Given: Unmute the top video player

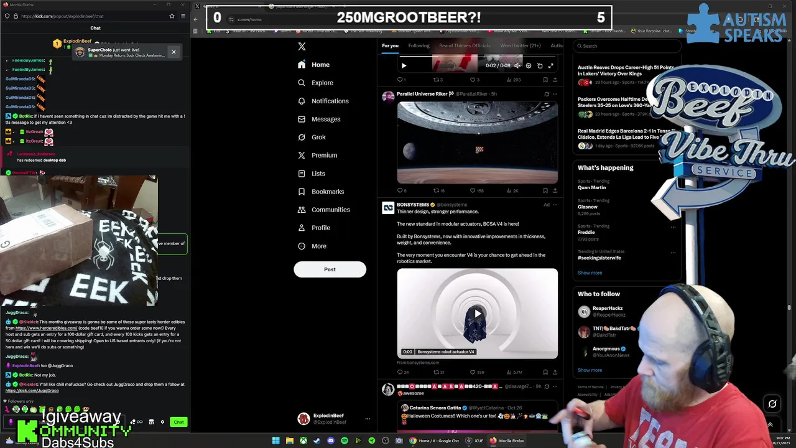Looking at the screenshot, I should pos(517,65).
